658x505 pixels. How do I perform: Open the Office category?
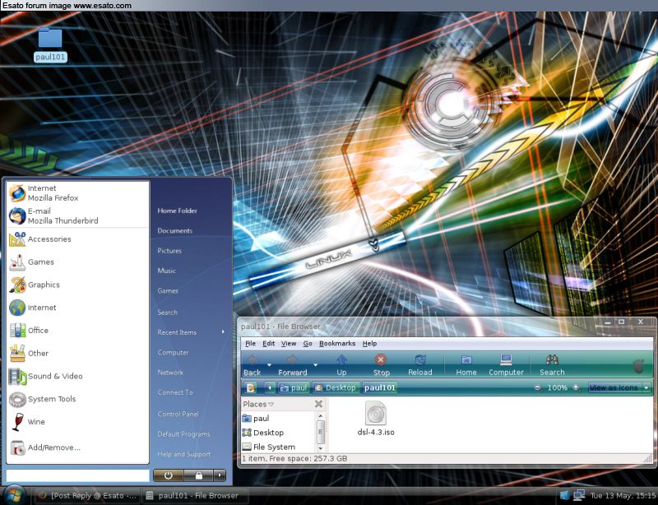point(78,331)
